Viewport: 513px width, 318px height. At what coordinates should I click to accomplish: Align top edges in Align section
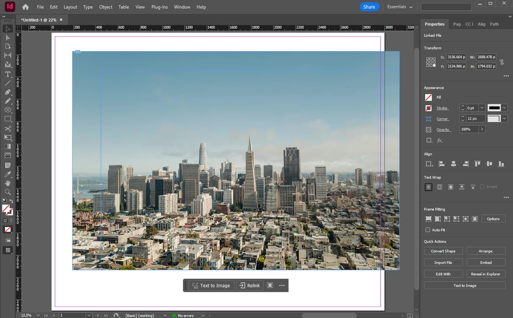(x=477, y=164)
